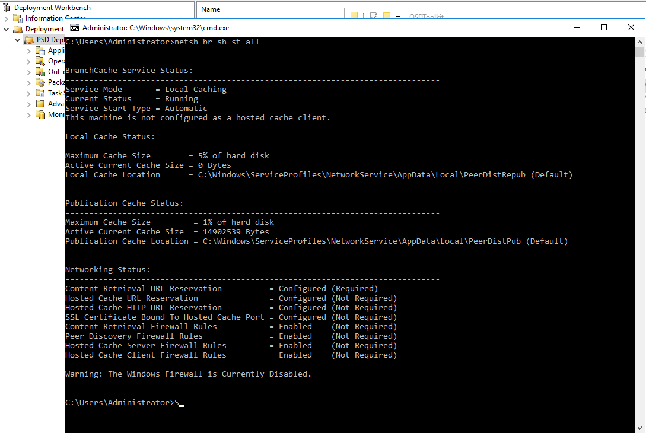Click the Information Center folder icon

click(x=17, y=18)
